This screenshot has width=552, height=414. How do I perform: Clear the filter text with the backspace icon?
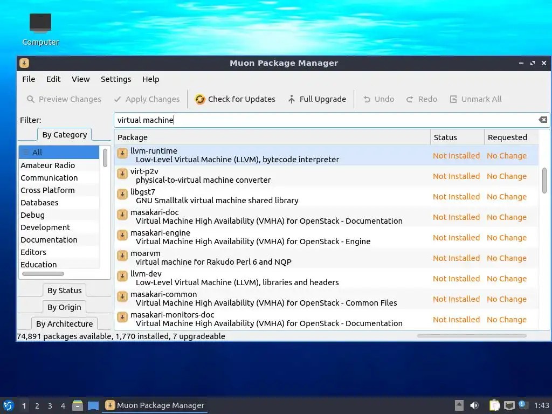[542, 120]
